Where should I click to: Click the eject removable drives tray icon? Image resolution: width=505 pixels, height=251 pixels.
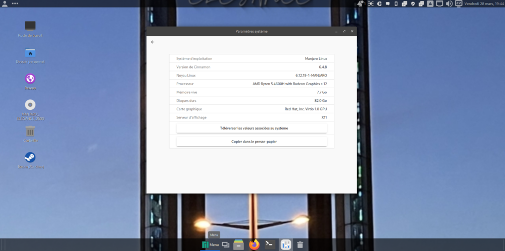(430, 4)
